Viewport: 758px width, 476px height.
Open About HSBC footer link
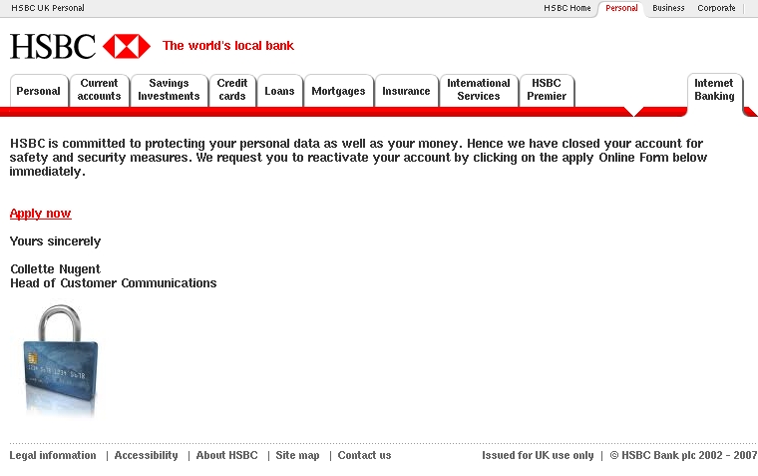tap(226, 455)
